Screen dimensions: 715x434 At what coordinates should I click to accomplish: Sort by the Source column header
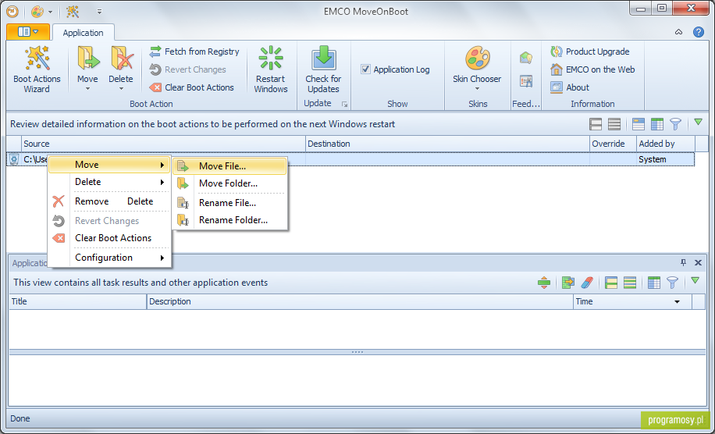click(x=163, y=144)
